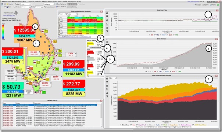Click the main application icon at toolbar left
222x132 pixels.
(x=2, y=4)
